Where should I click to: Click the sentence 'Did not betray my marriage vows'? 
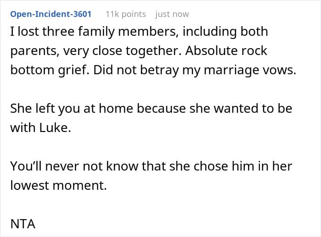point(195,70)
